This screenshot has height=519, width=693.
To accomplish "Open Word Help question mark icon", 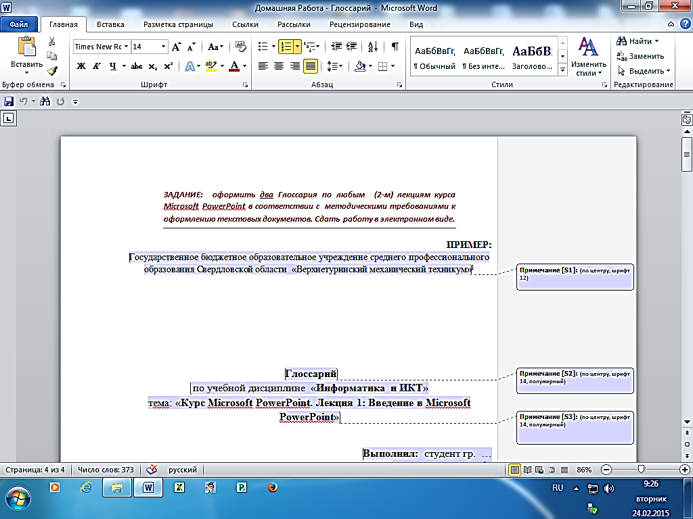I will (x=685, y=24).
